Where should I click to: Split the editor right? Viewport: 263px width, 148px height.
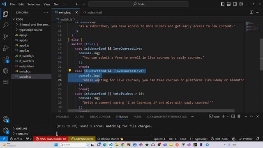(251, 12)
